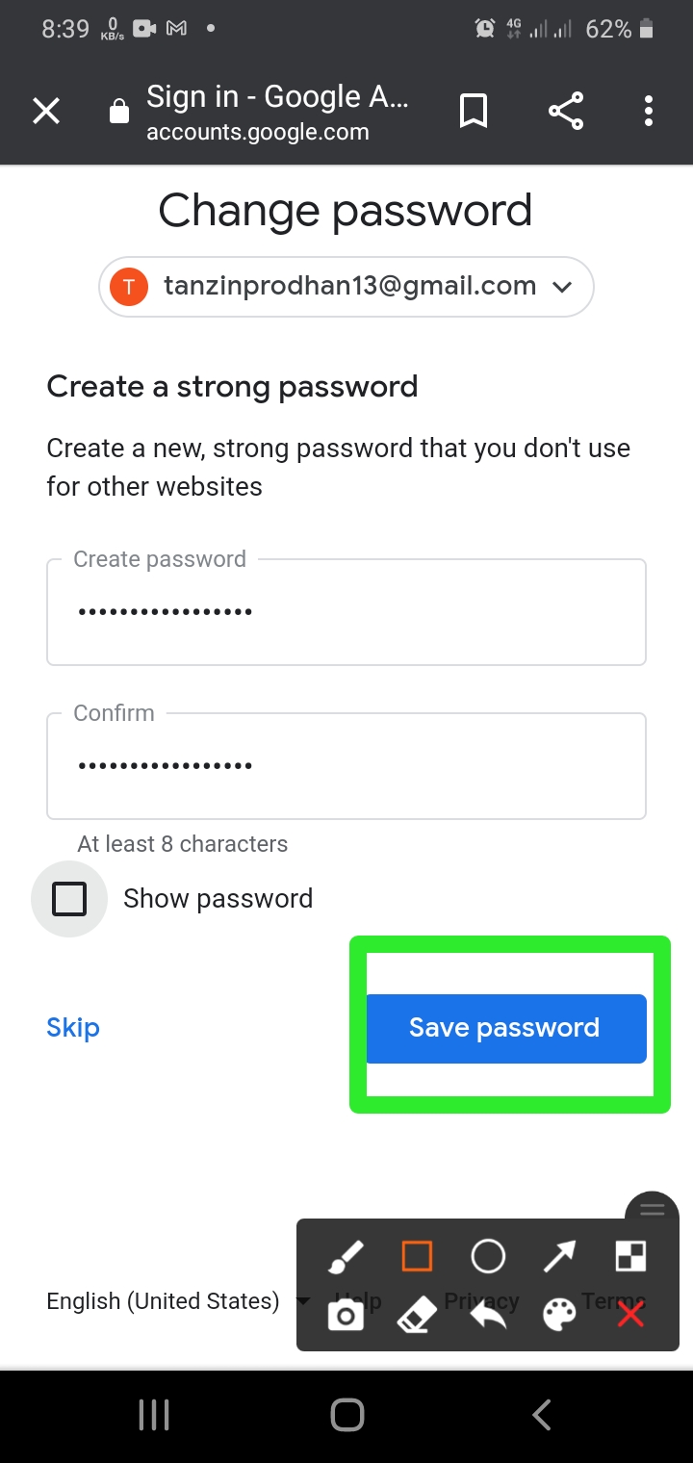
Task: Tap the camera screenshot icon
Action: (346, 1316)
